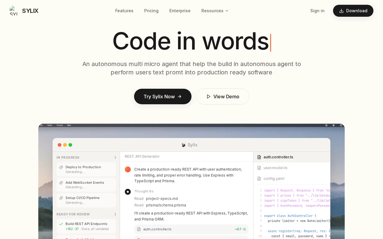Open the Build REST API Endpoints task card
The width and height of the screenshot is (383, 239).
pyautogui.click(x=86, y=226)
